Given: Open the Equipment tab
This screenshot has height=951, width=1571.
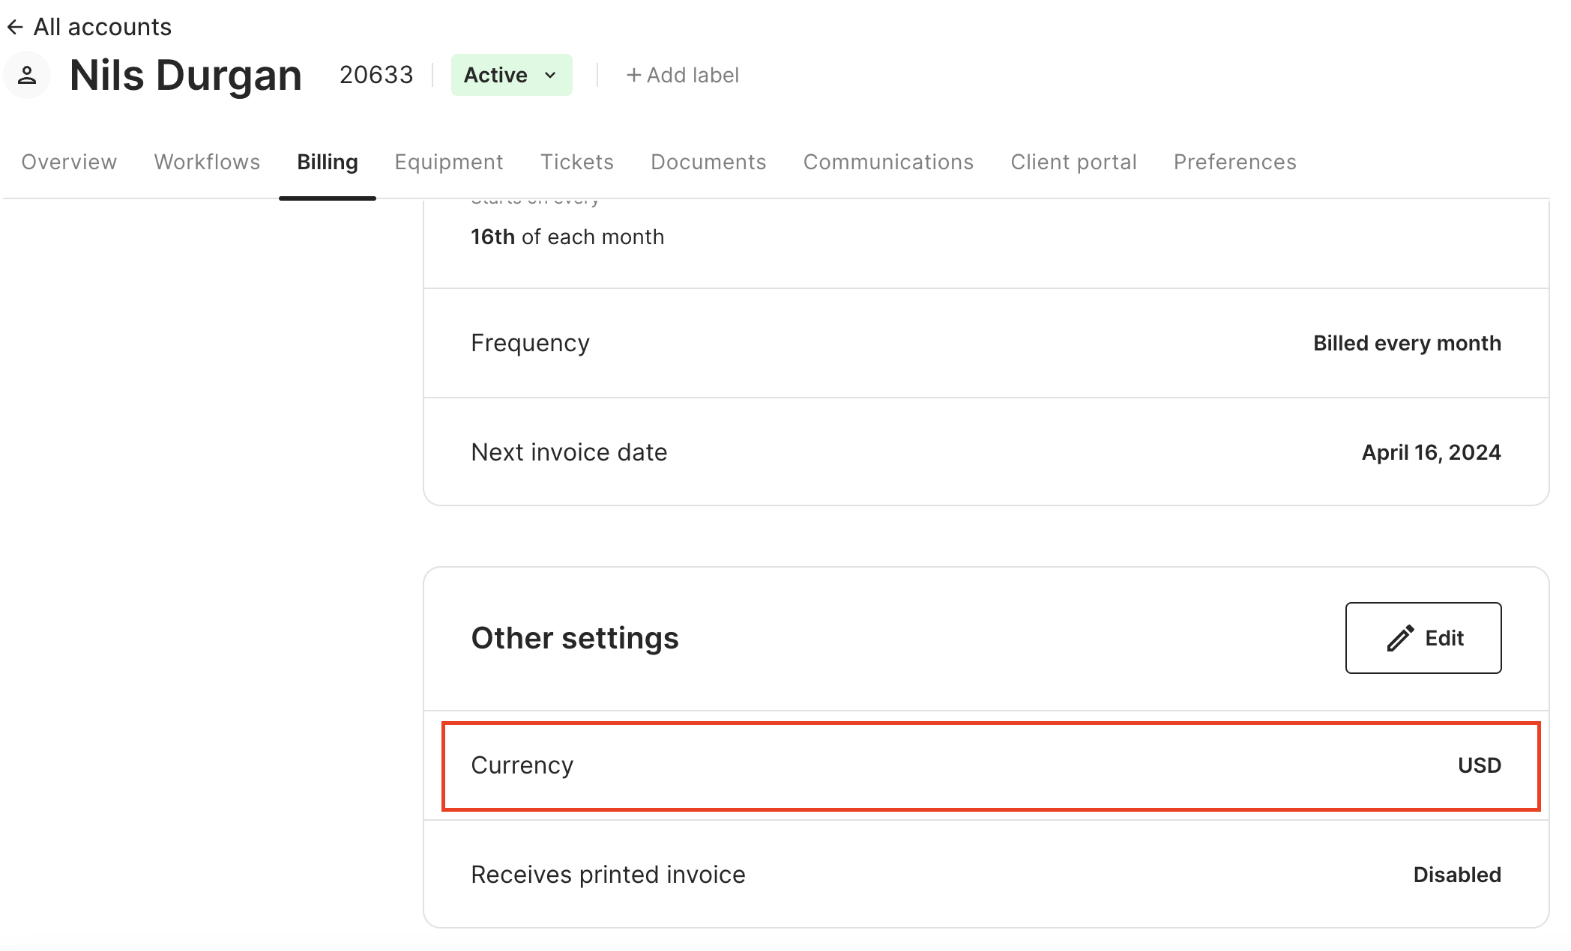Looking at the screenshot, I should click(449, 162).
